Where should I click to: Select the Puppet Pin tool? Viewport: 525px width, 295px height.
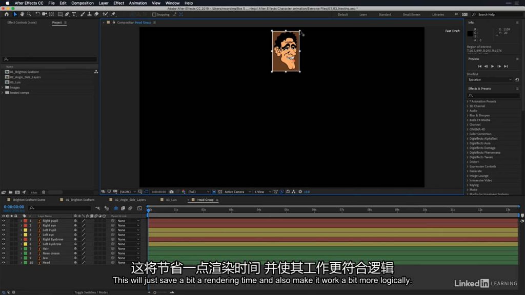(x=113, y=14)
